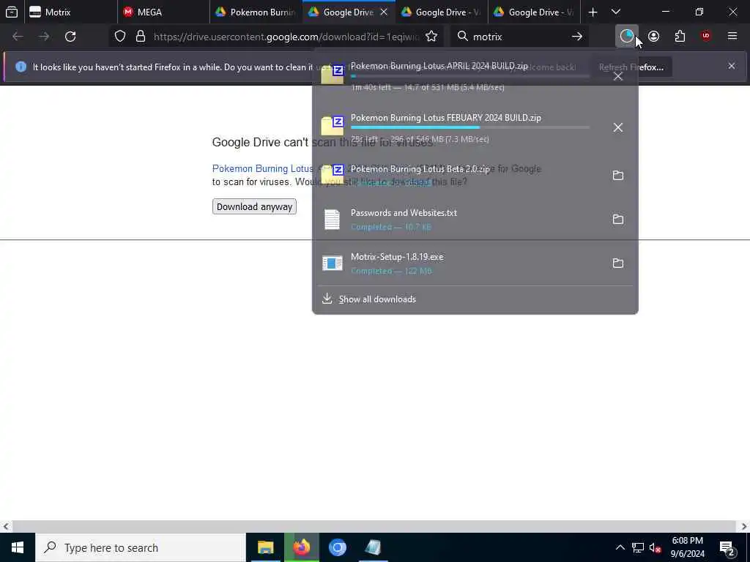
Task: Open the Firefox downloads panel button
Action: click(626, 37)
